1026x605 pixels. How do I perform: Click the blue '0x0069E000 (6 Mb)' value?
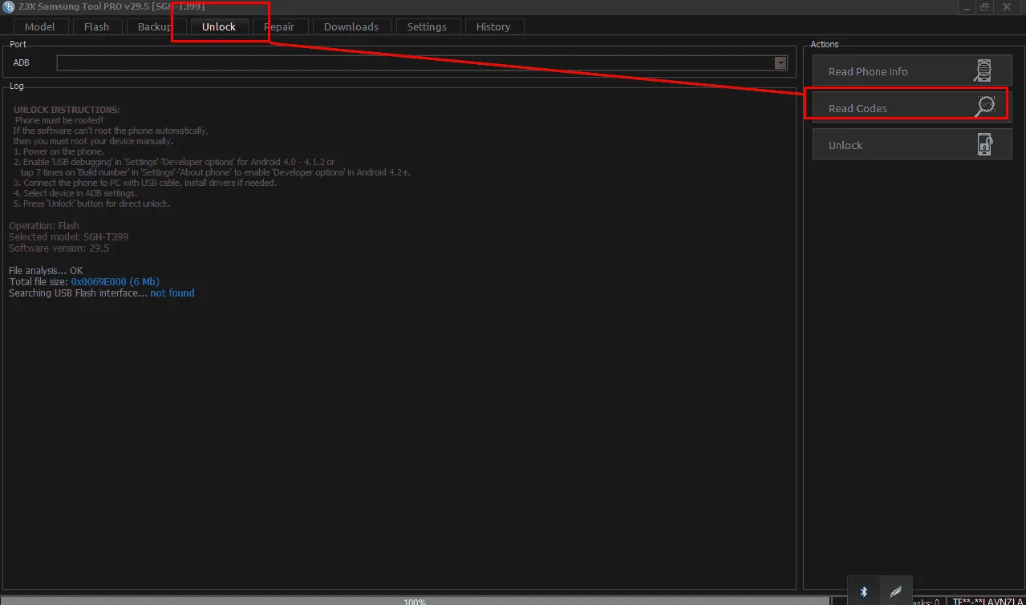(x=115, y=282)
